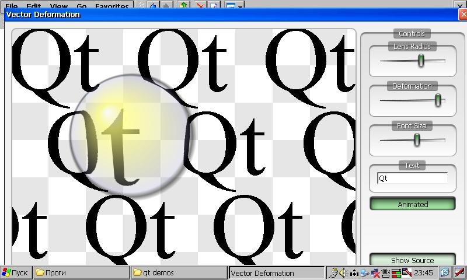Click the glass lens on the canvas
This screenshot has width=467, height=280.
coord(133,136)
